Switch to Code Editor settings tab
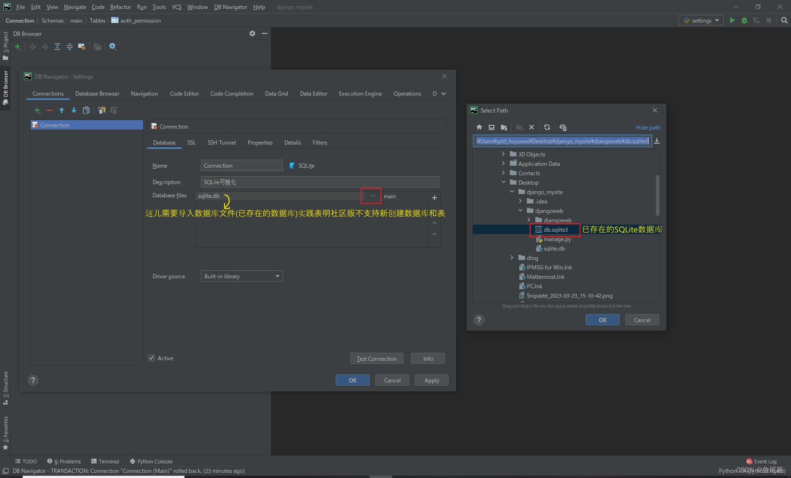Viewport: 791px width, 478px height. point(184,94)
